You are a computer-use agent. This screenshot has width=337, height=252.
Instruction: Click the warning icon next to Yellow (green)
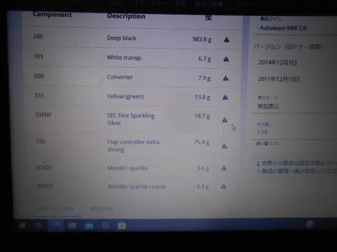tap(225, 97)
